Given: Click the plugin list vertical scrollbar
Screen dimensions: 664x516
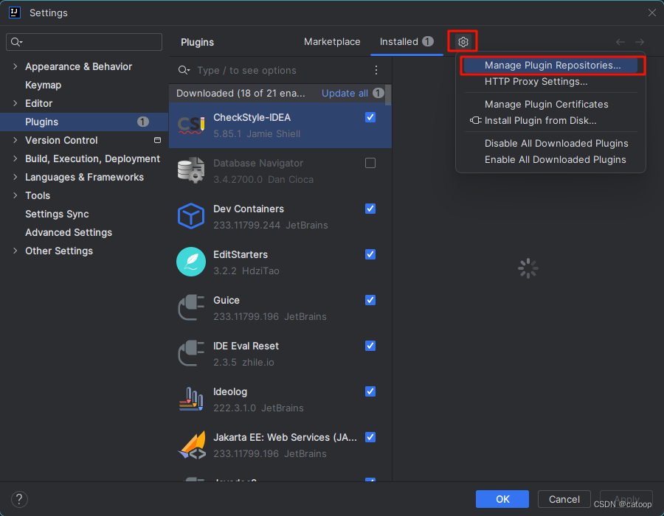Looking at the screenshot, I should click(388, 95).
